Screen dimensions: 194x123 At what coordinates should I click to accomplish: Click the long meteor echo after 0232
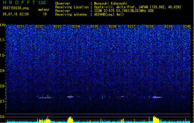[46, 98]
